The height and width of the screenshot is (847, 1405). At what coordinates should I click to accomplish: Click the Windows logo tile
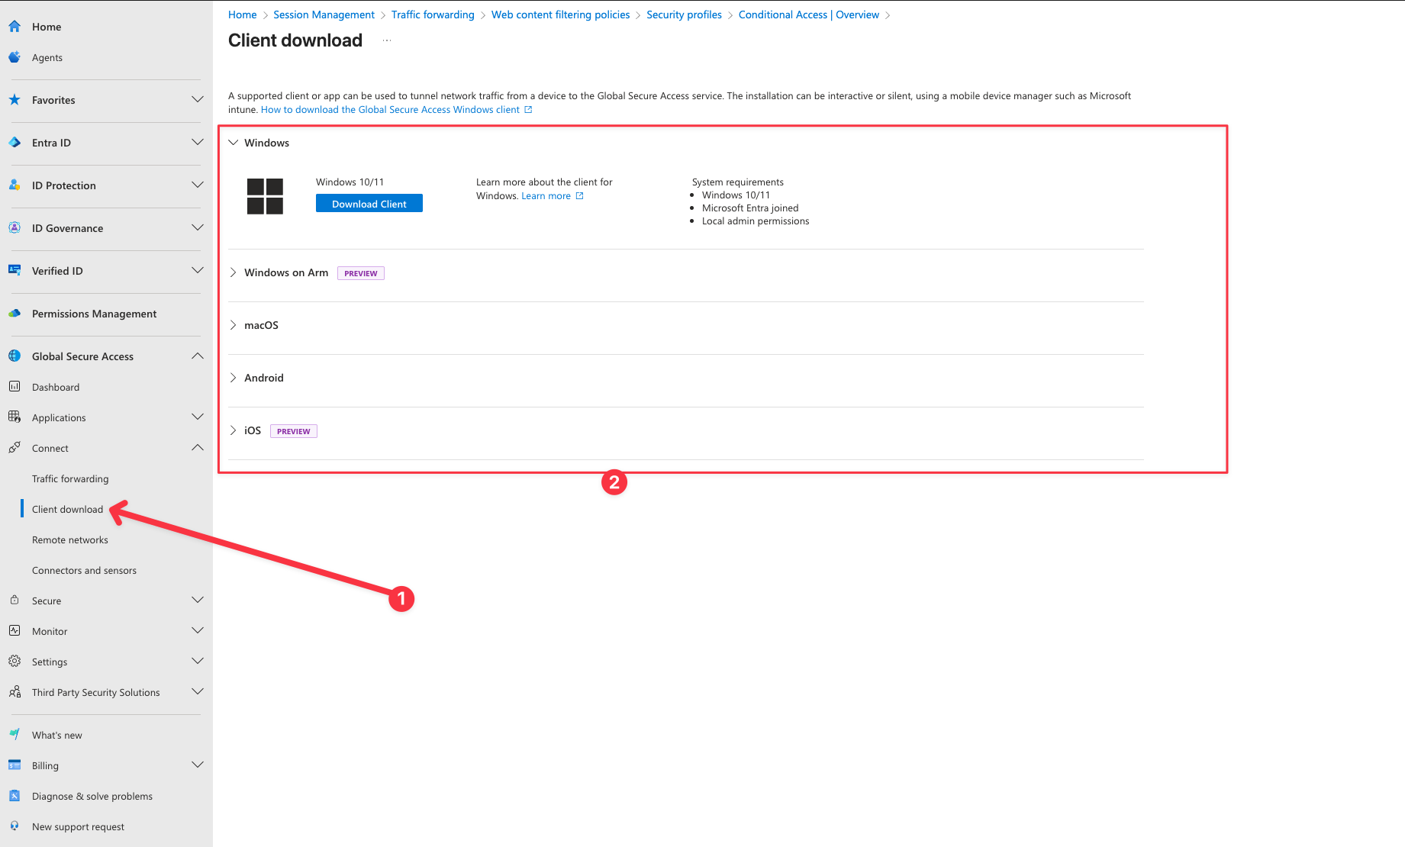[265, 196]
